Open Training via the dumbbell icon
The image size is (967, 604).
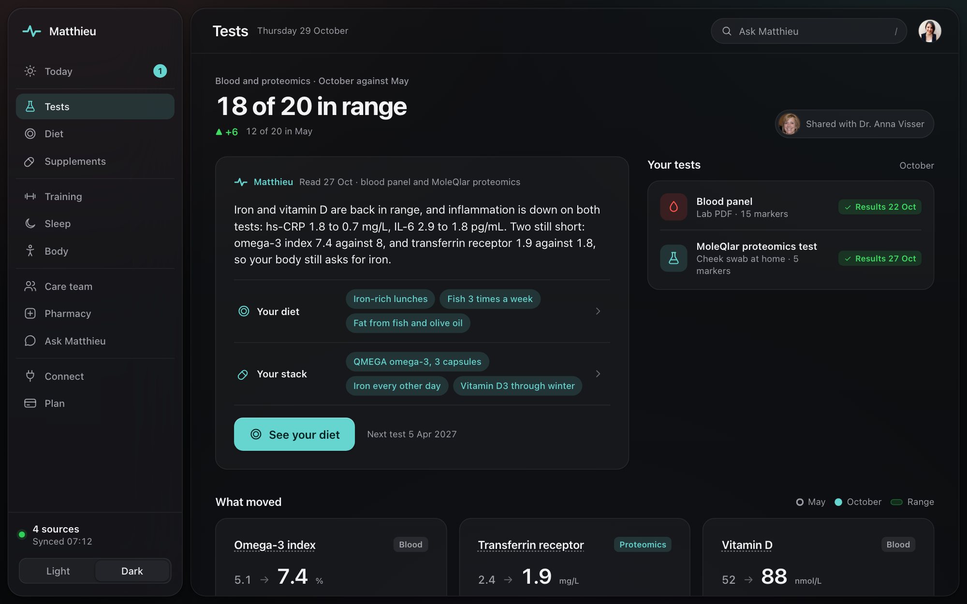(x=30, y=196)
